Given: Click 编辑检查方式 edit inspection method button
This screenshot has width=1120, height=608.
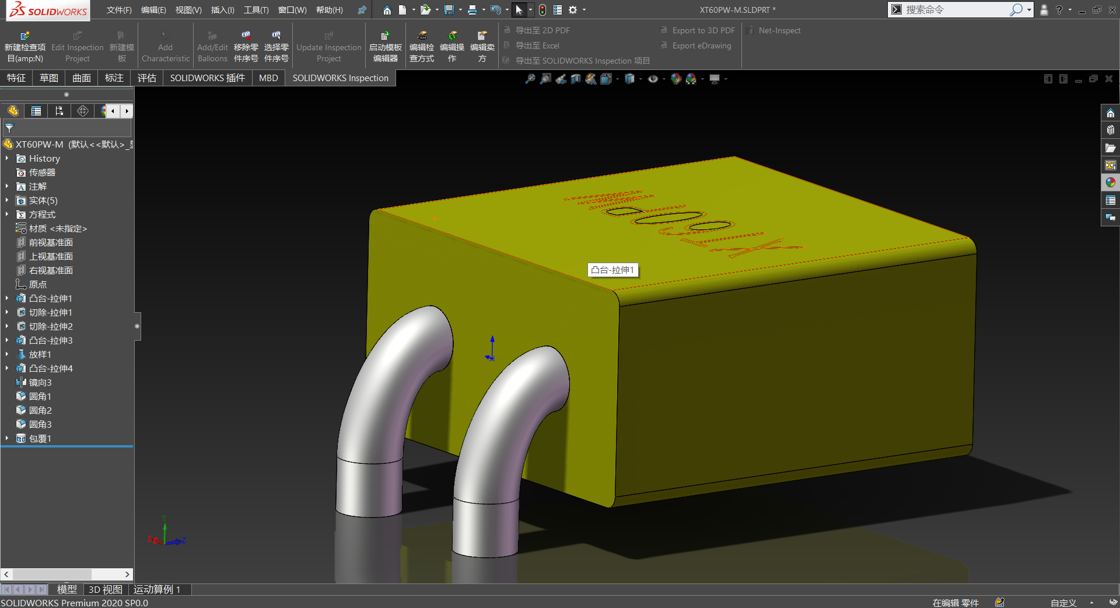Looking at the screenshot, I should coord(422,47).
